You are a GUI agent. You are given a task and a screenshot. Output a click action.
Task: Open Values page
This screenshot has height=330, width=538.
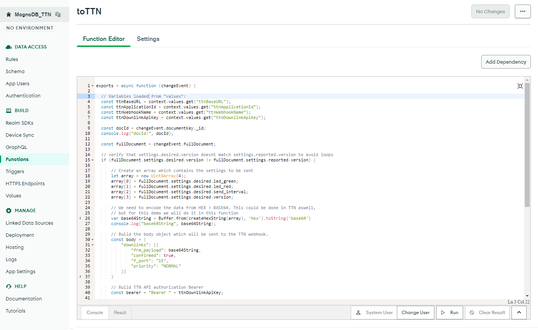click(x=13, y=196)
